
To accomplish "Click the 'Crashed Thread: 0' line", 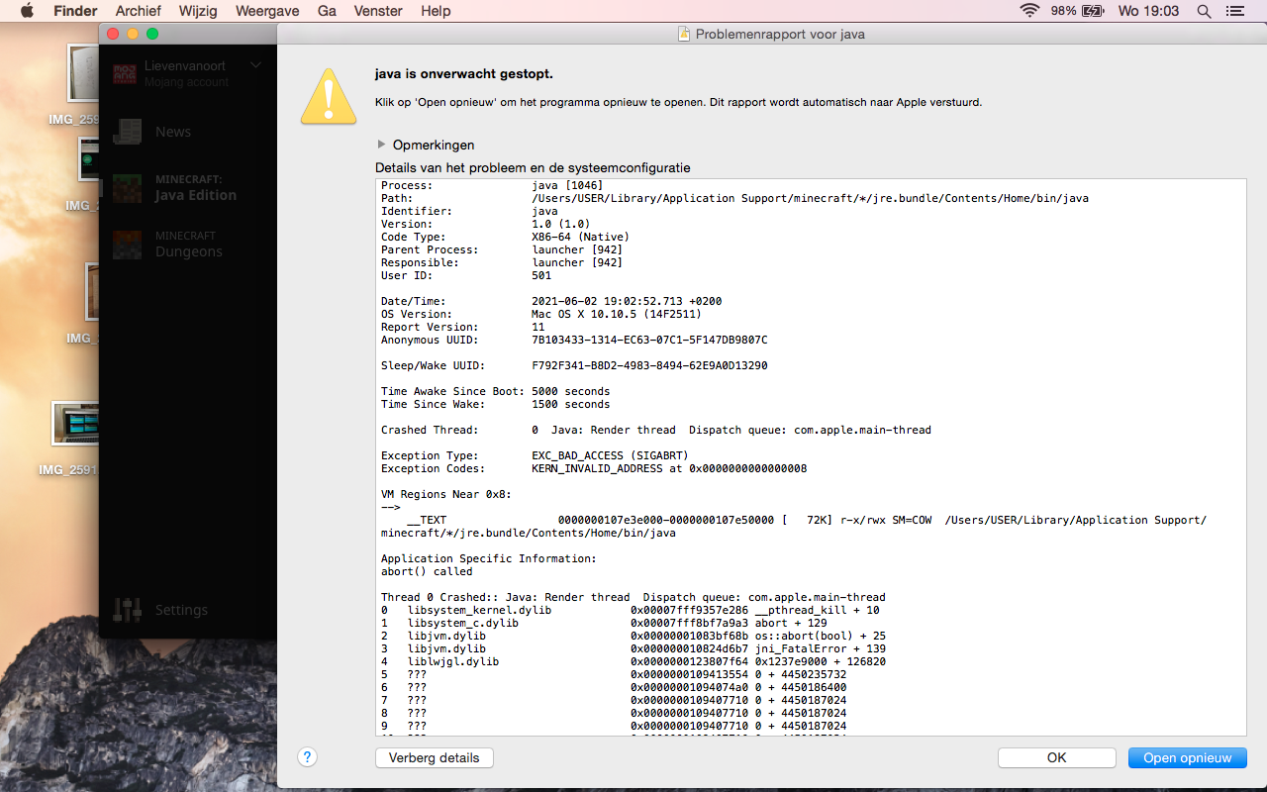I will coord(656,430).
